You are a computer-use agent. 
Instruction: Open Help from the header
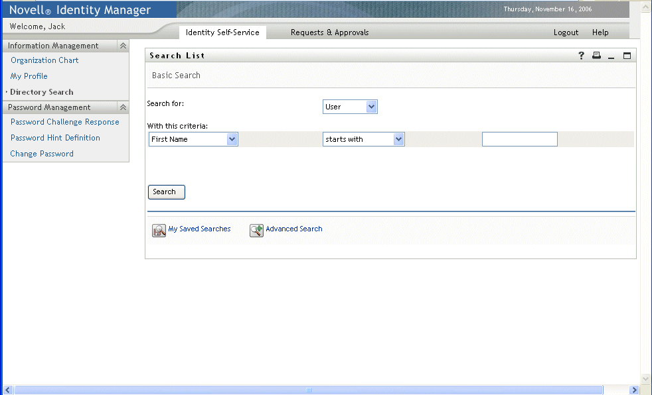600,32
